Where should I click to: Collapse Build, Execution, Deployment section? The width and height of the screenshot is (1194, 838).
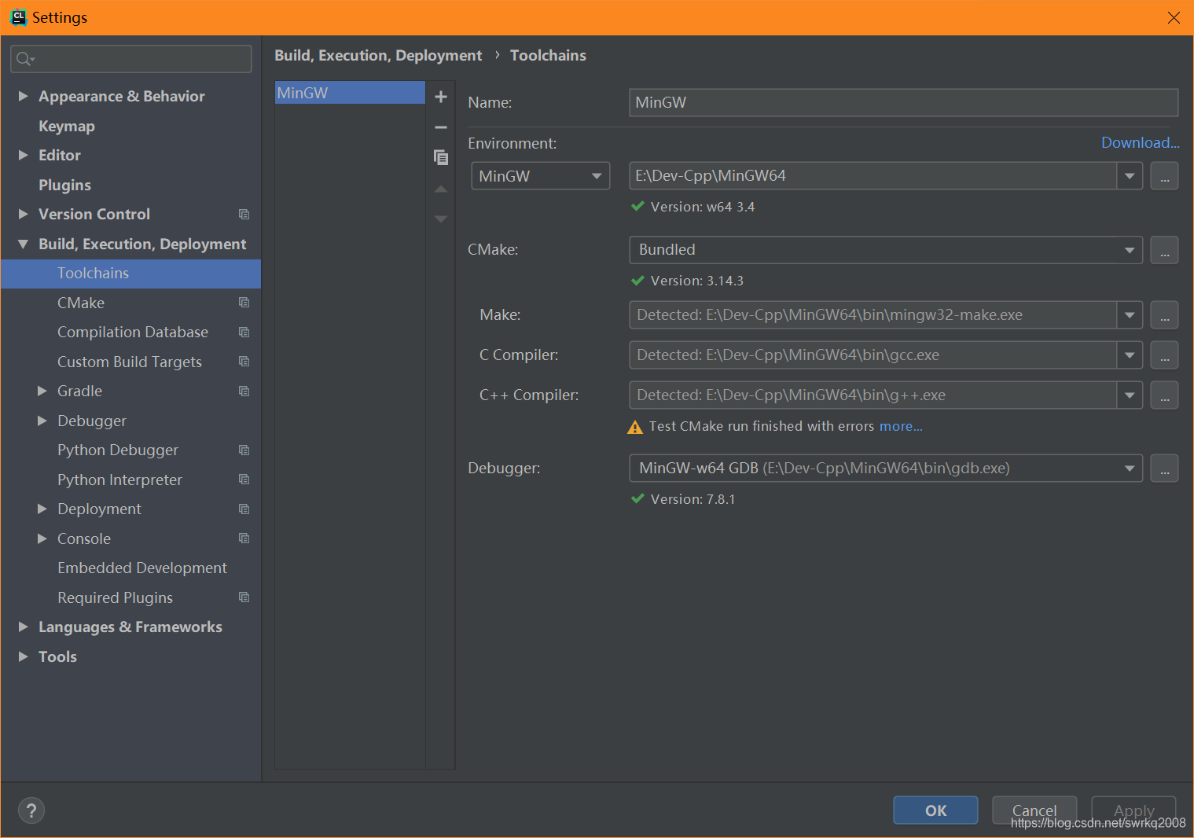pos(24,244)
